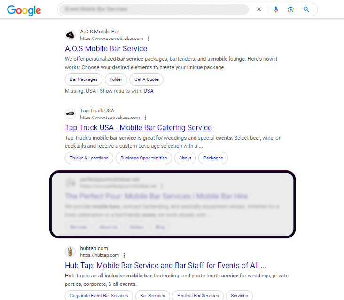Start voice search with microphone icon
This screenshot has height=300, width=344.
click(x=276, y=9)
